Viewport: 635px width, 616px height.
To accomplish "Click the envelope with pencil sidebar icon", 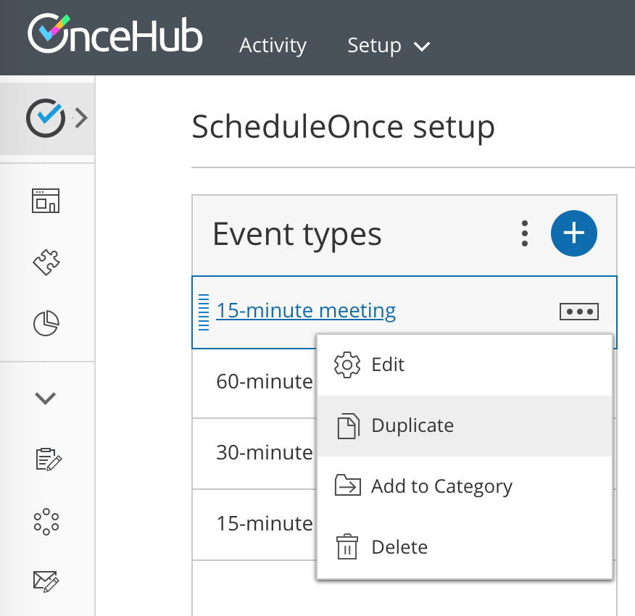I will point(46,580).
